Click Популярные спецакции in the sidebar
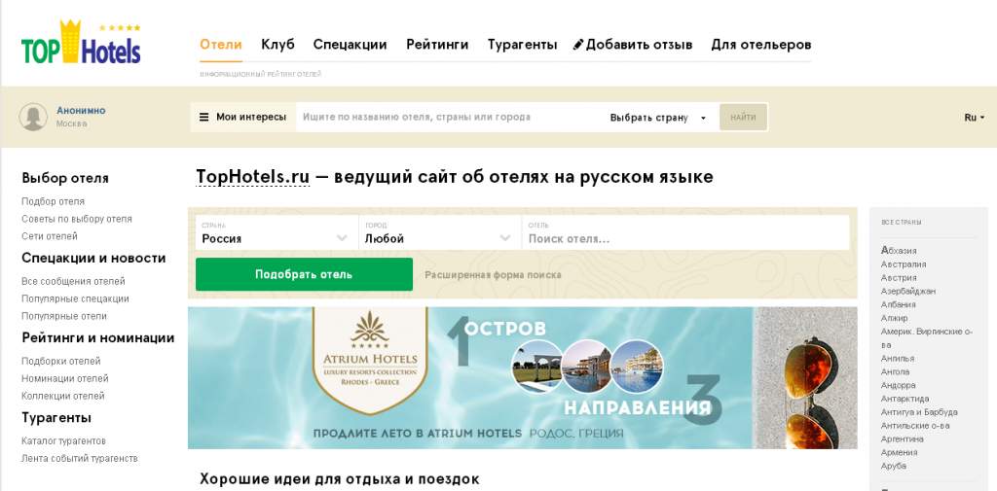The width and height of the screenshot is (997, 491). pos(75,298)
